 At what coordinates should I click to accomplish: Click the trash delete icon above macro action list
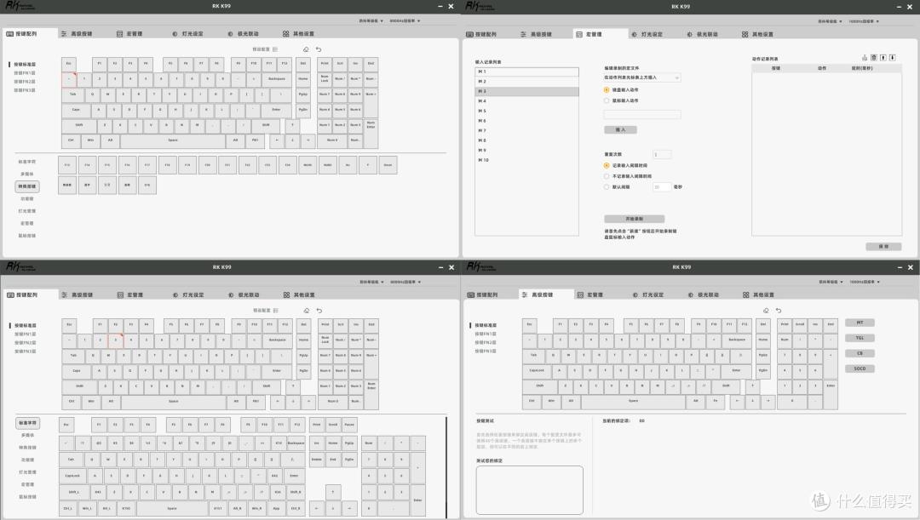(874, 58)
